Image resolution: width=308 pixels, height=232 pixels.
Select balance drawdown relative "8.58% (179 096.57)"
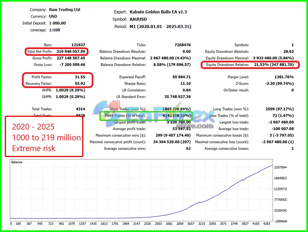pos(172,65)
